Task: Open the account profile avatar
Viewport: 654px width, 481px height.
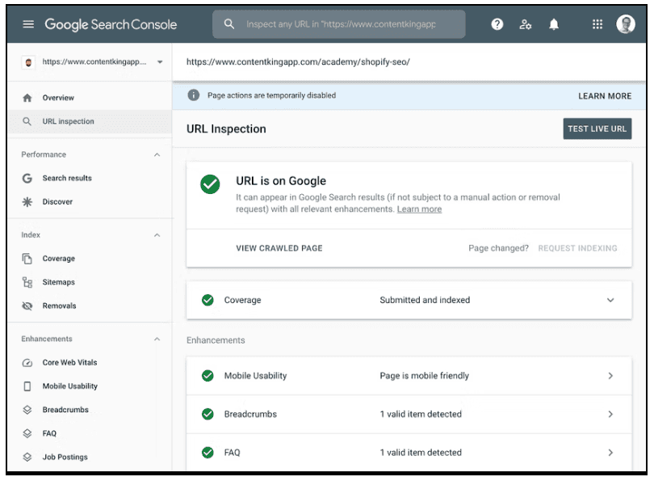Action: click(625, 23)
